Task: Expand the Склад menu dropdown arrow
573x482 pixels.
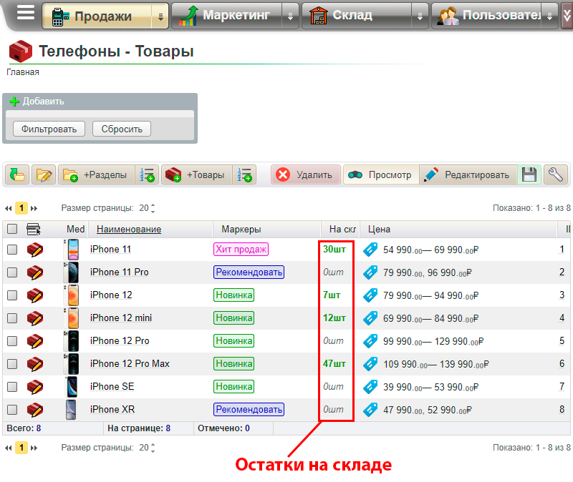Action: pyautogui.click(x=420, y=16)
